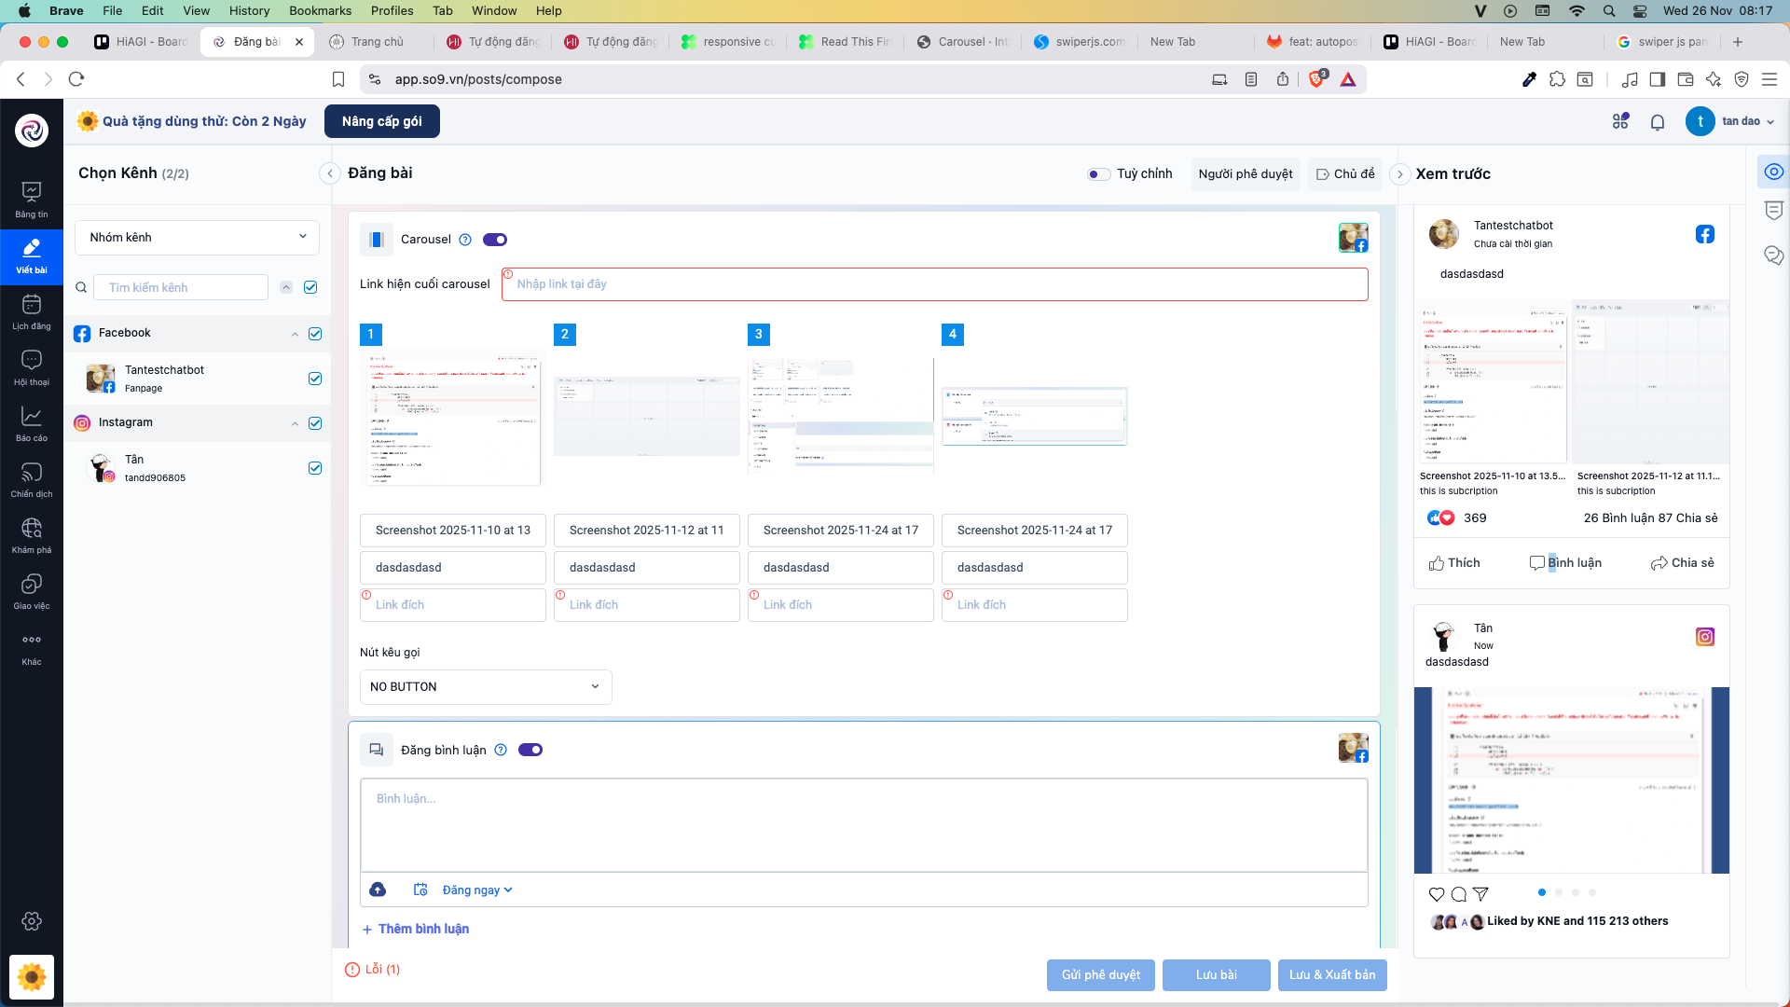The image size is (1790, 1007).
Task: Toggle the Tuỳ chỉnh switch
Action: click(x=1098, y=174)
